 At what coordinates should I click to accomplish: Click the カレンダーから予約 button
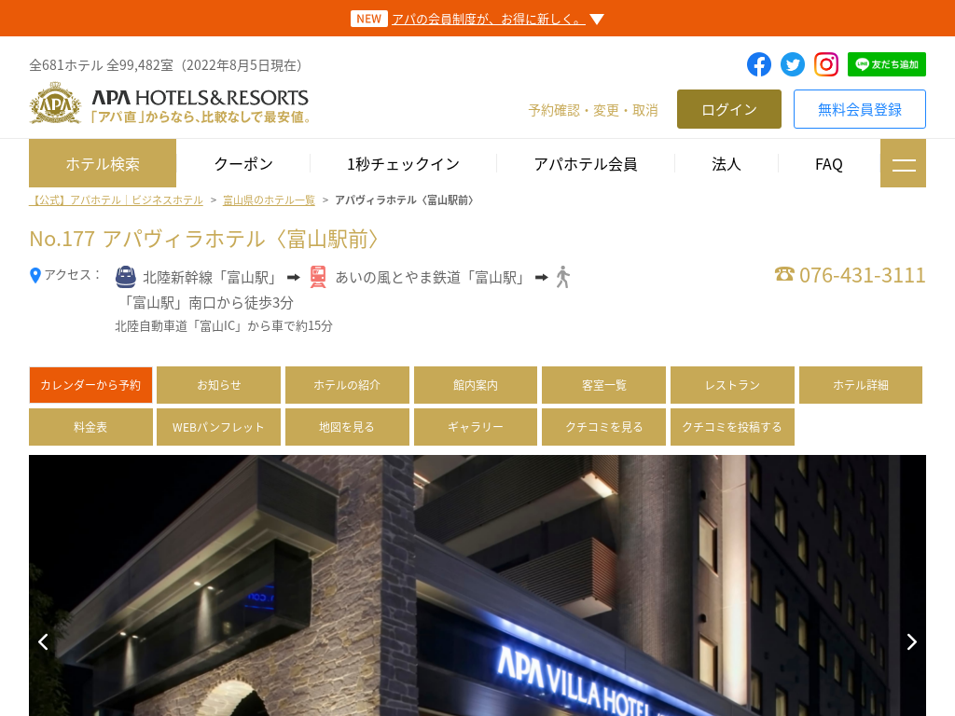[x=90, y=385]
